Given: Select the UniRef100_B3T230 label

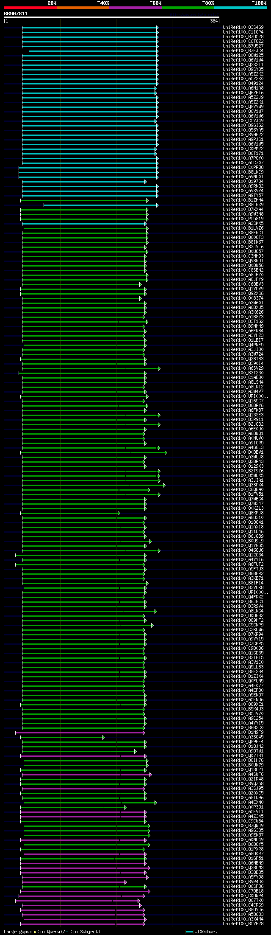Looking at the screenshot, I should (x=243, y=373).
